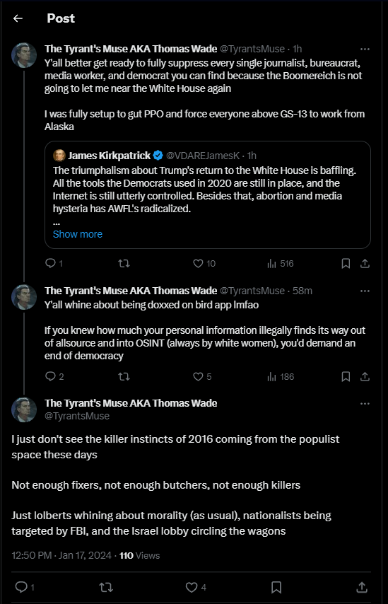Image resolution: width=388 pixels, height=604 pixels.
Task: Bookmark the doxxed post
Action: [346, 376]
